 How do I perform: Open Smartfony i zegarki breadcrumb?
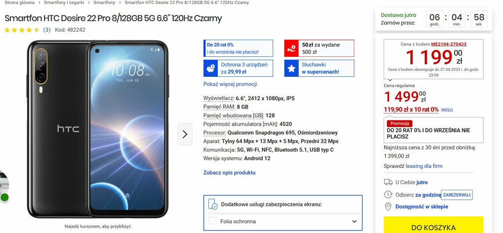click(x=64, y=2)
